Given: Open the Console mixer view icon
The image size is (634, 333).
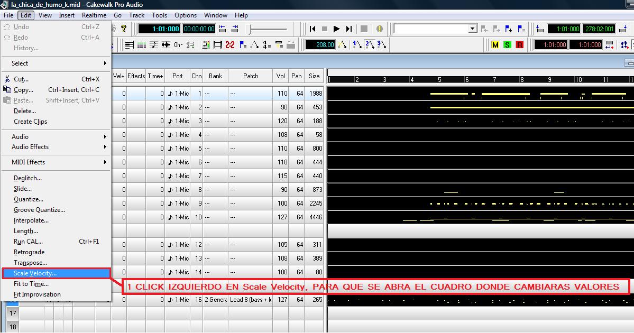Looking at the screenshot, I should pos(206,45).
